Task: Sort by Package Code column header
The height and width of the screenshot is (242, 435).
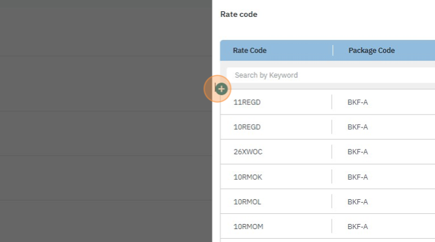Action: pos(371,51)
